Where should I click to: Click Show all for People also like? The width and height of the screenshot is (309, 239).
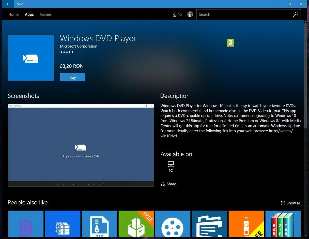pos(293,203)
